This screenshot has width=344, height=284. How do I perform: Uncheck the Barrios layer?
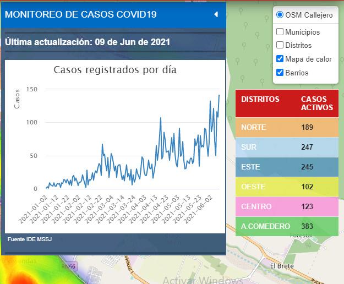pyautogui.click(x=280, y=73)
